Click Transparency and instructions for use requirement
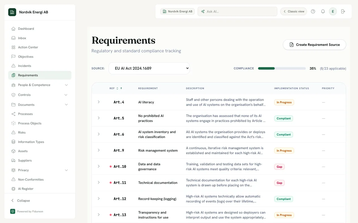The width and height of the screenshot is (358, 223). click(x=153, y=215)
